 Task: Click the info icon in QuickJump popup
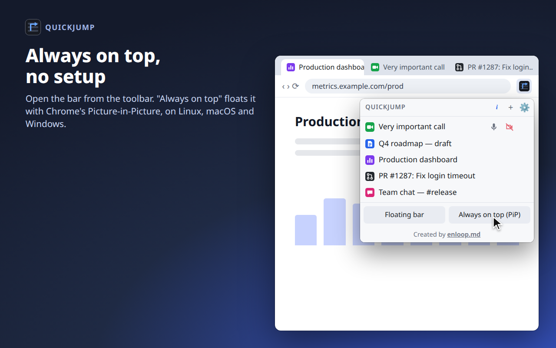pyautogui.click(x=497, y=107)
